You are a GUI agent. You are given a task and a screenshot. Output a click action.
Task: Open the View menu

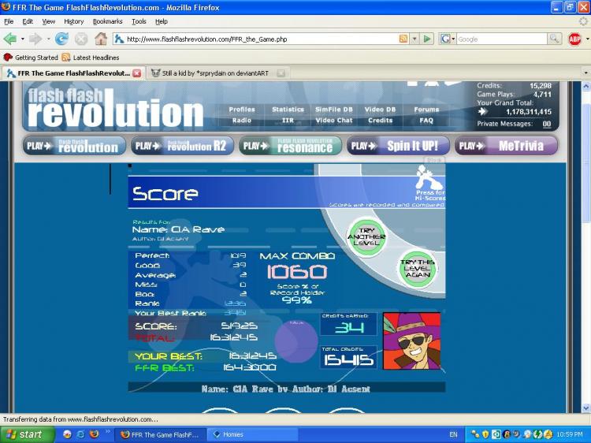click(49, 21)
